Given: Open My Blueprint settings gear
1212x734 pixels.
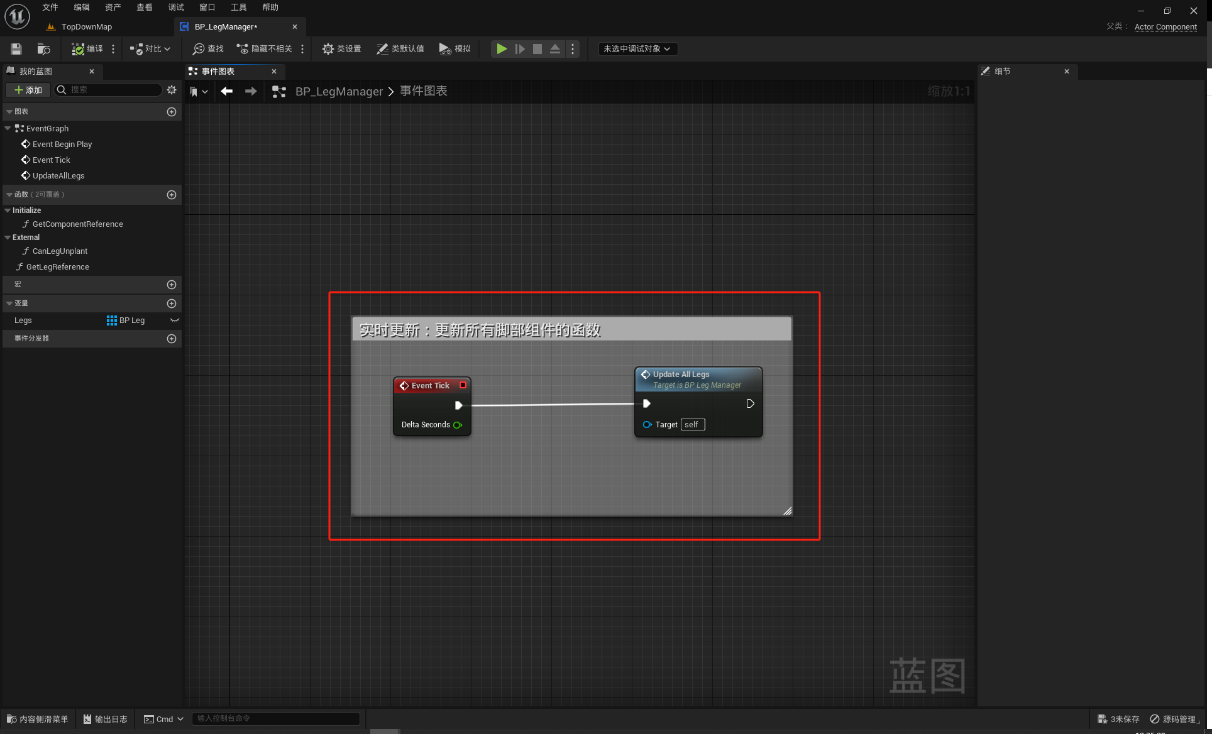Looking at the screenshot, I should [172, 90].
